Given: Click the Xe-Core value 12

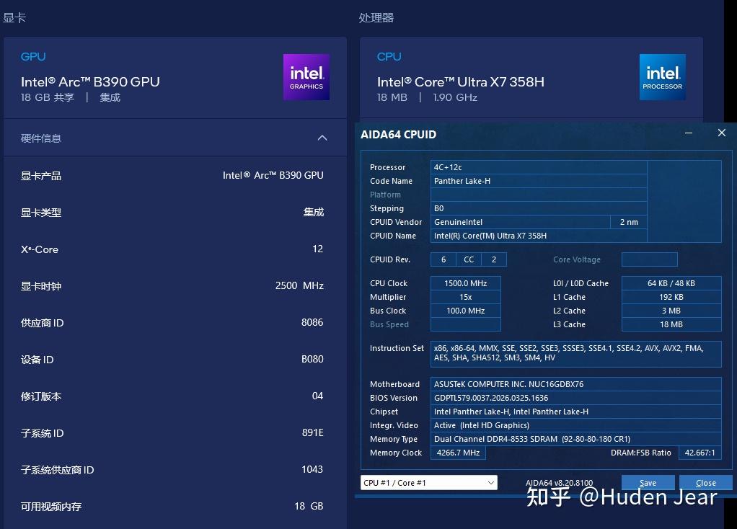Looking at the screenshot, I should 318,249.
